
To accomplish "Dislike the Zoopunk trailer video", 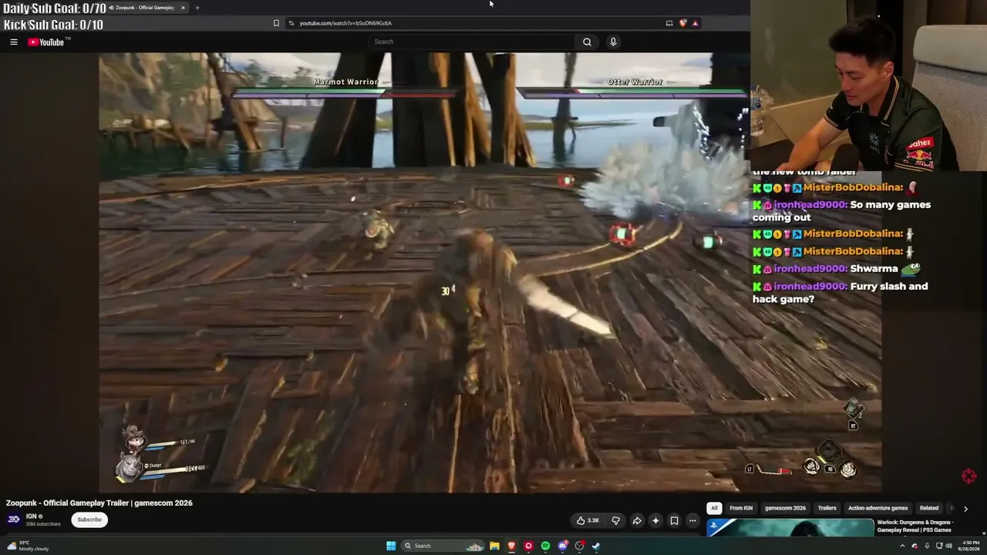I will tap(615, 520).
